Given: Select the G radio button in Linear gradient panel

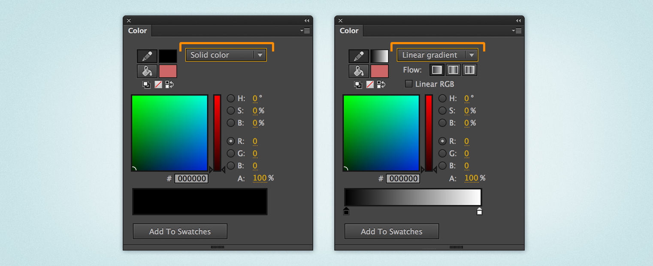Looking at the screenshot, I should coord(442,154).
